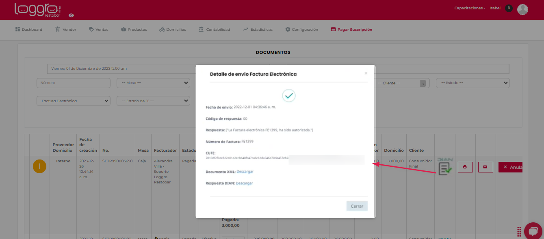Expand the Mesa filter dropdown

(153, 83)
